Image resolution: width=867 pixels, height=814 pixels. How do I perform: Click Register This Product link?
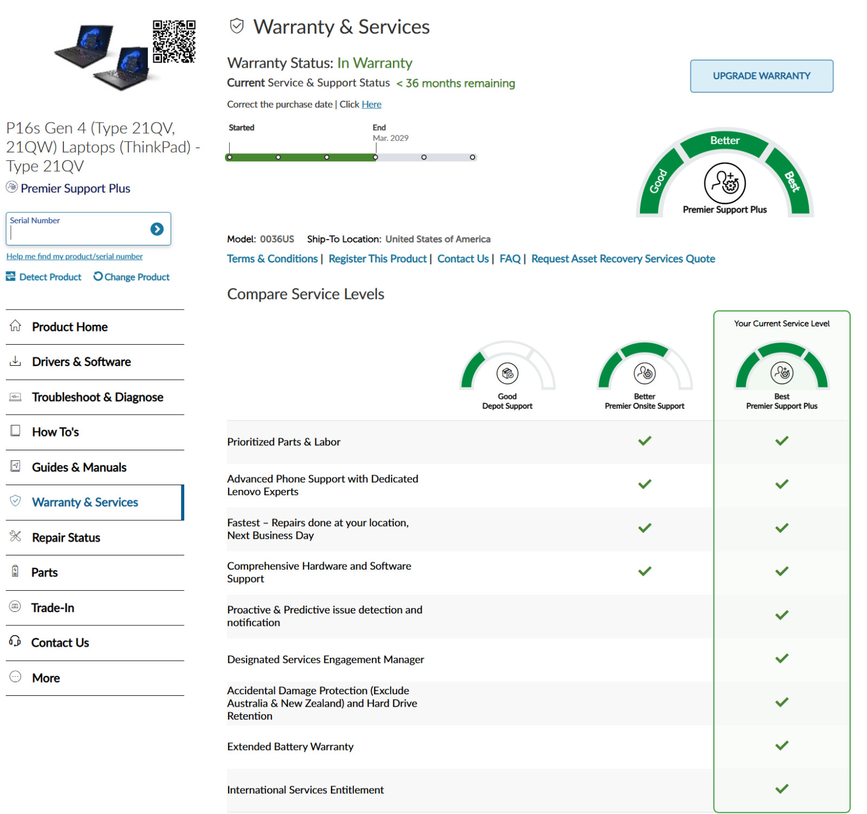378,259
